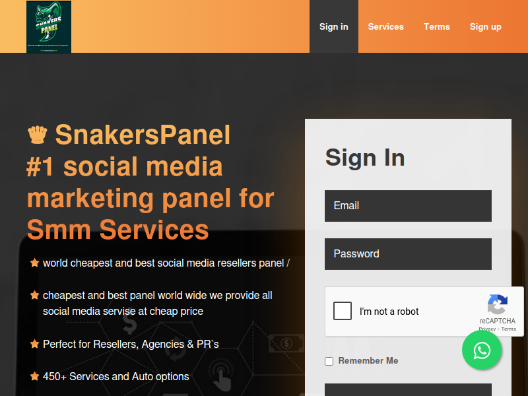The width and height of the screenshot is (528, 396).
Task: Click the dark submit button below Remember Me
Action: (x=408, y=390)
